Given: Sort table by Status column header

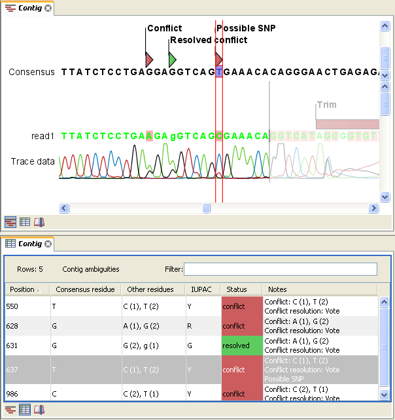Looking at the screenshot, I should [x=237, y=289].
